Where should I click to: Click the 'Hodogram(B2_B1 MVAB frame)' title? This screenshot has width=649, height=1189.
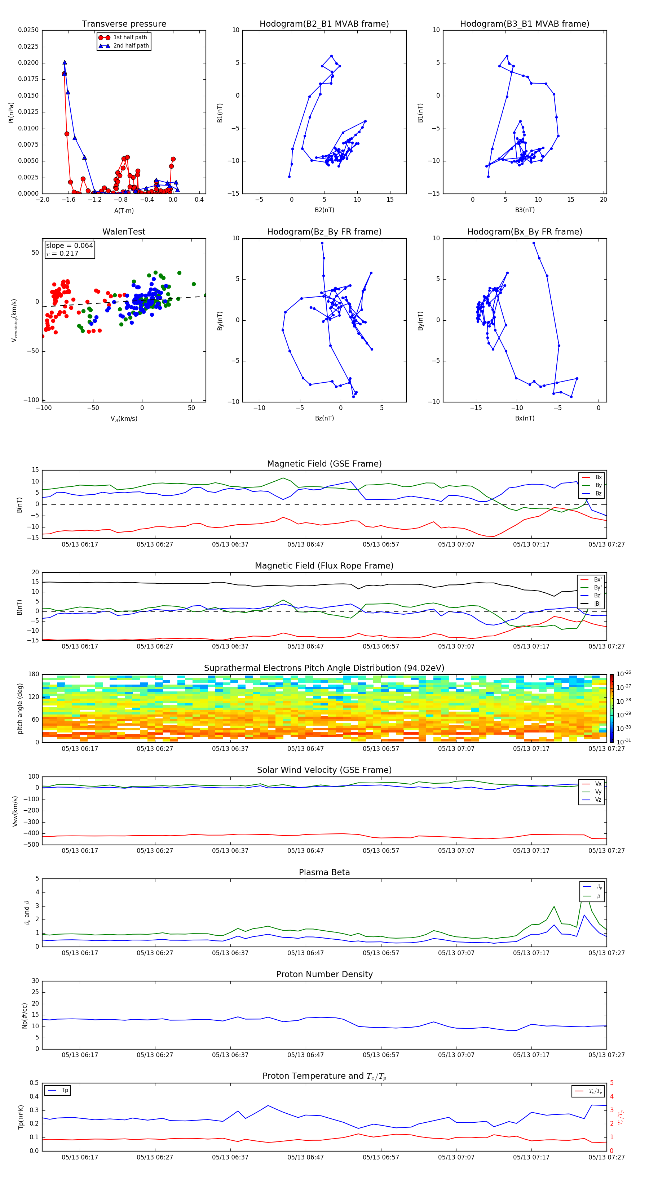(324, 24)
